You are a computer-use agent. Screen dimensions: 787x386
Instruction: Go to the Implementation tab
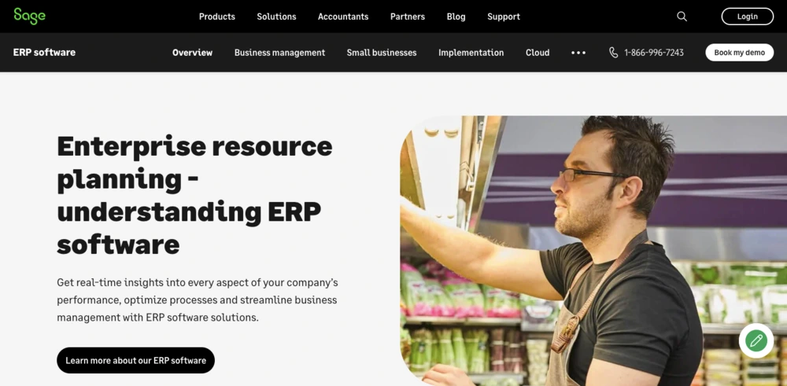[471, 53]
